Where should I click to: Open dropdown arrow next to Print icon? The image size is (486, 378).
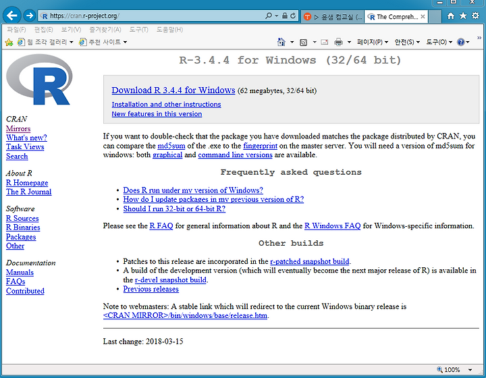(349, 42)
